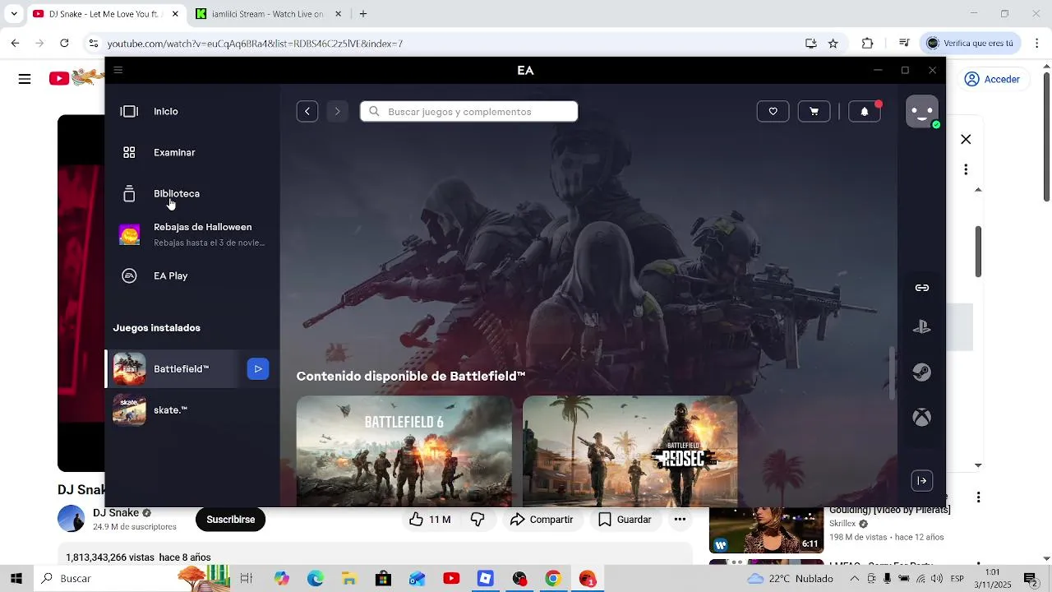
Task: Open Chrome media controls icon
Action: (x=904, y=44)
